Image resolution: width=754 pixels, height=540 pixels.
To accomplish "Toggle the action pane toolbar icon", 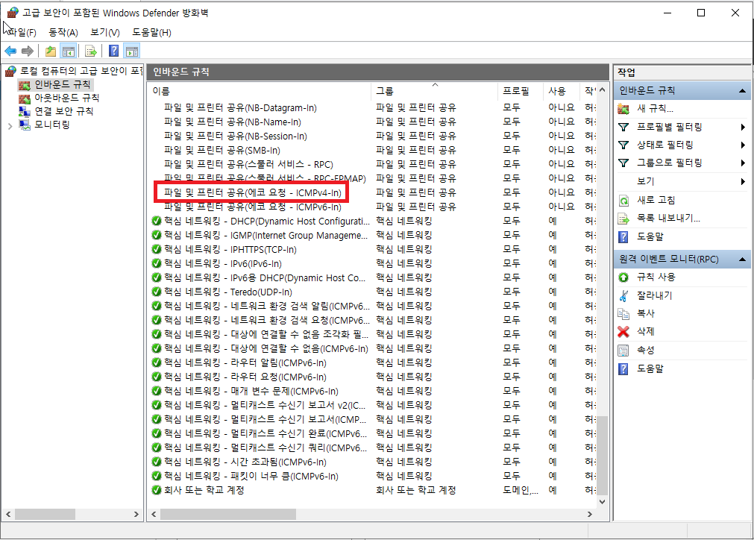I will click(x=132, y=51).
